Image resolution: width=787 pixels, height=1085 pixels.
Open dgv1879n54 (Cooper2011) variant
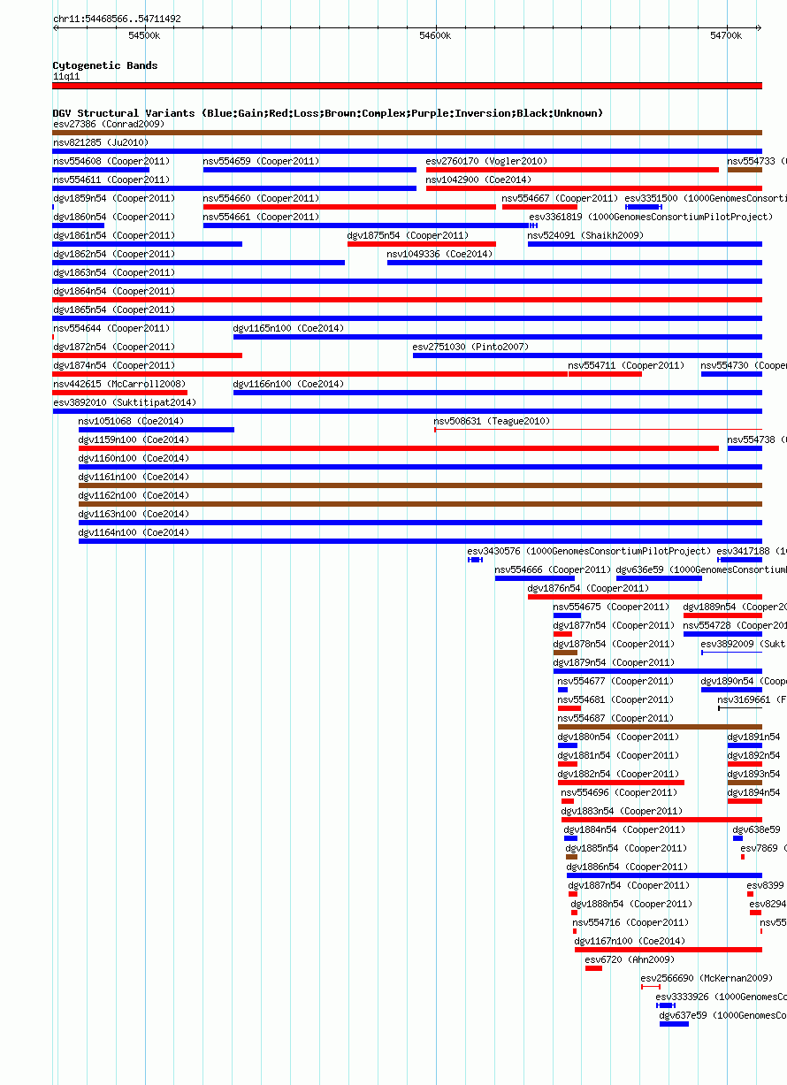(x=615, y=662)
